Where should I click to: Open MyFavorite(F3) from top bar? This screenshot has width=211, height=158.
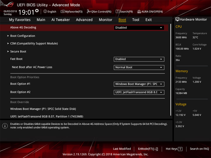pos(72,11)
